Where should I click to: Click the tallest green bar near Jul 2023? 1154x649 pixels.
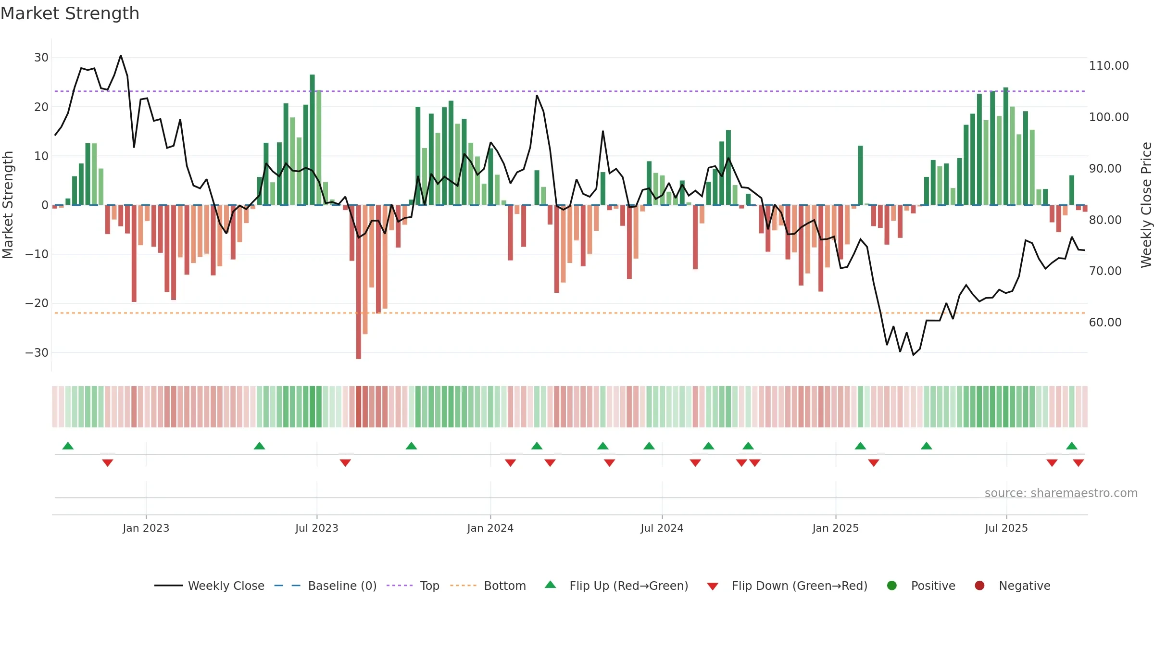coord(312,140)
